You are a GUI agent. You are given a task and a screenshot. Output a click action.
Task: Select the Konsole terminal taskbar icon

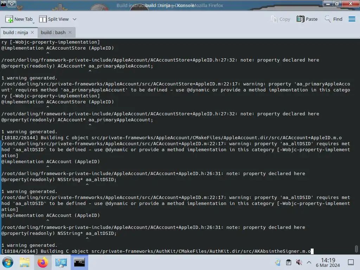pos(79,262)
